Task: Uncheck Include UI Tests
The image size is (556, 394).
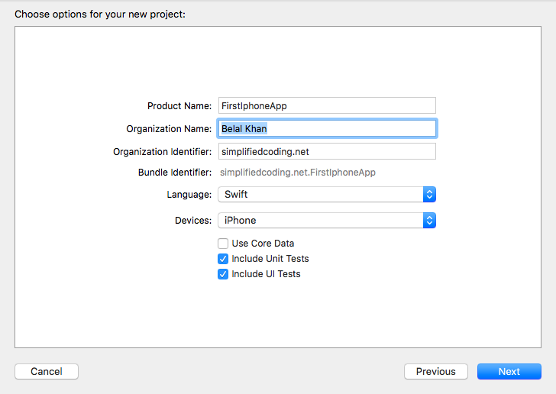Action: pos(223,274)
